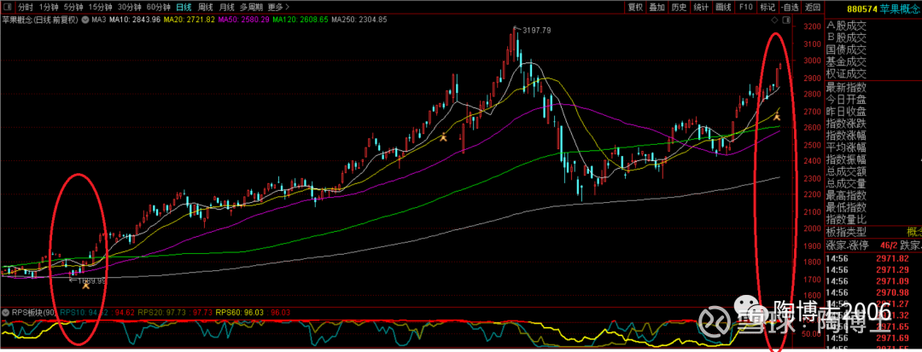The image size is (922, 352).
Task: Switch to 5分钟 period
Action: [x=73, y=8]
